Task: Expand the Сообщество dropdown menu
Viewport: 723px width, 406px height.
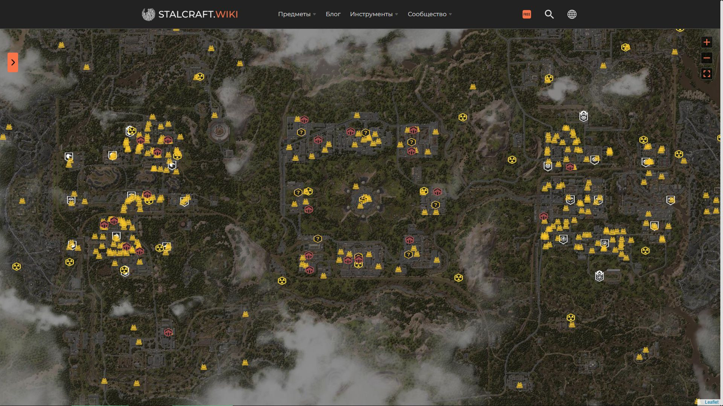Action: pos(430,14)
